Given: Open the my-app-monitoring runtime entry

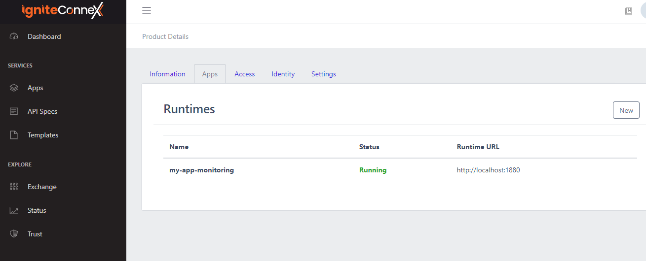Looking at the screenshot, I should click(x=201, y=170).
